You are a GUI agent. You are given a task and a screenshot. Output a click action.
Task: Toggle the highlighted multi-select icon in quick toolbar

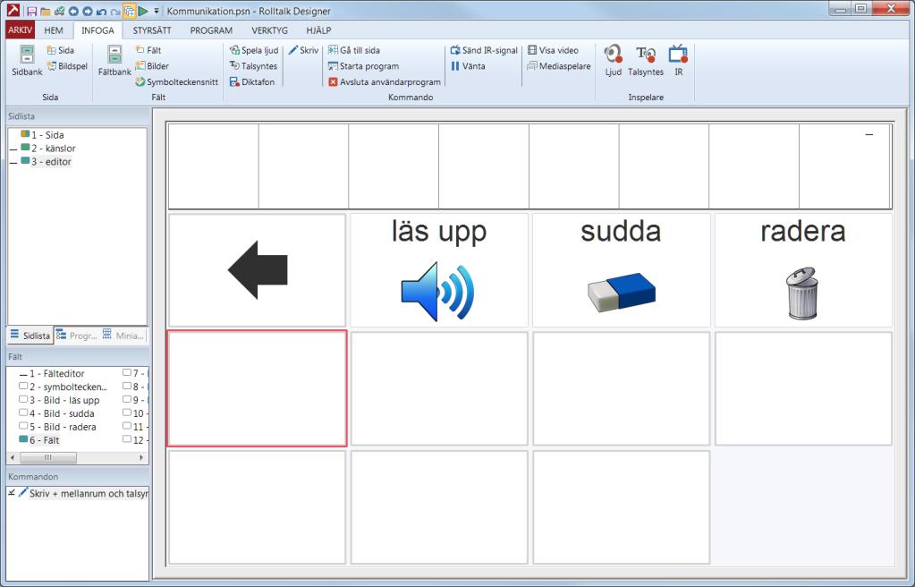click(129, 11)
